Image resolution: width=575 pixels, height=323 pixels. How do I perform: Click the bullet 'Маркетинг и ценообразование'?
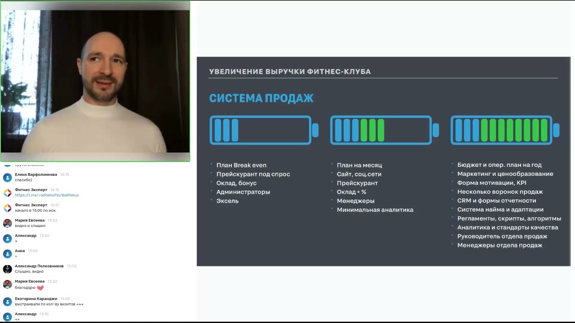[505, 174]
